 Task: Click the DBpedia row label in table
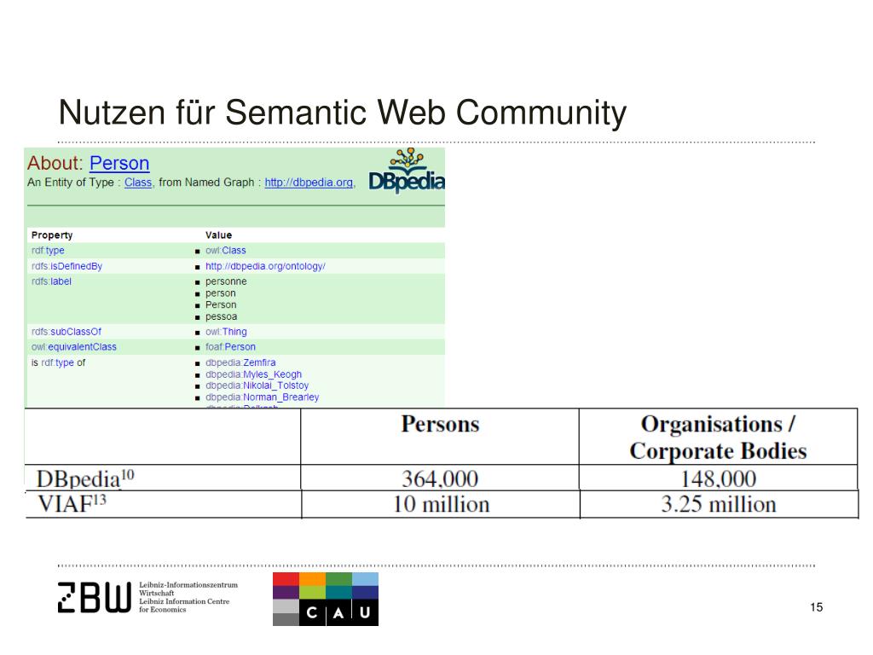tap(85, 479)
